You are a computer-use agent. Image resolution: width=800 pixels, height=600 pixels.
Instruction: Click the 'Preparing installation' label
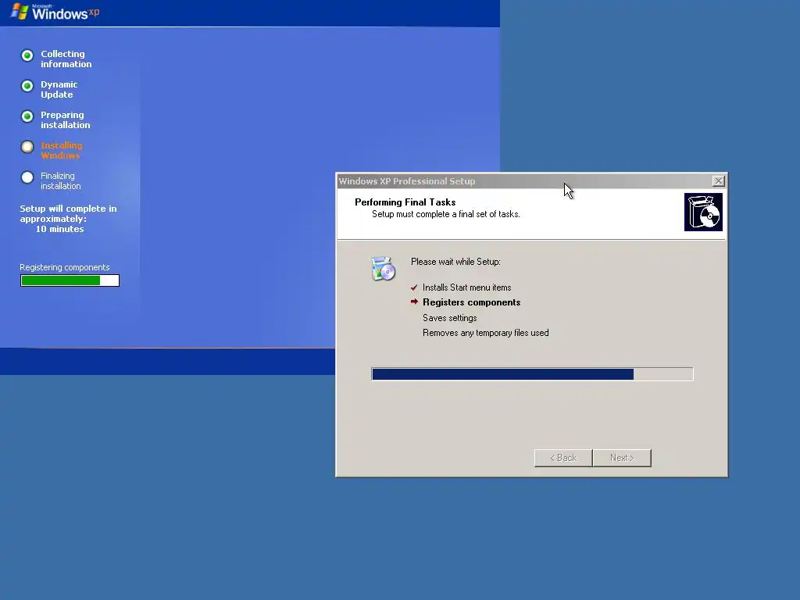click(66, 120)
